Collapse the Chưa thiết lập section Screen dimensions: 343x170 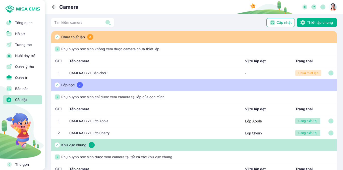coord(57,37)
